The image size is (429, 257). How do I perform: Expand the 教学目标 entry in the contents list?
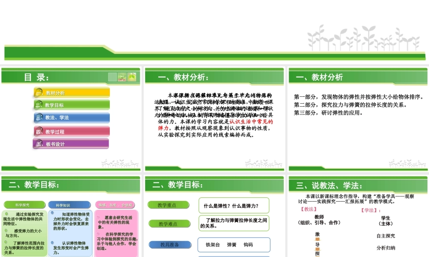71,105
